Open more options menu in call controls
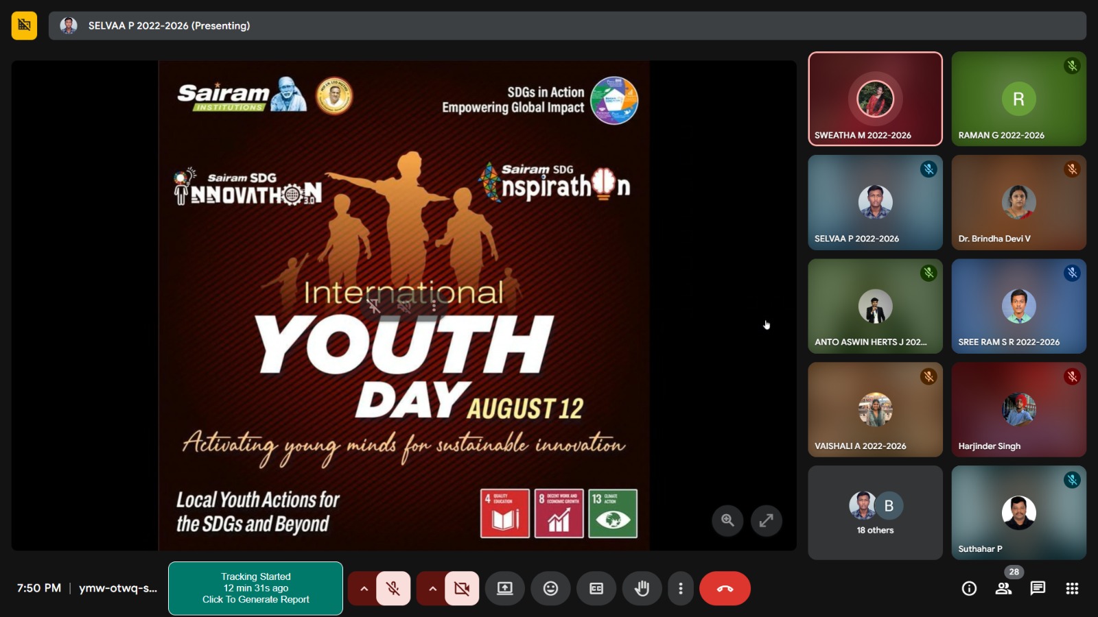Viewport: 1098px width, 617px height. pos(681,588)
